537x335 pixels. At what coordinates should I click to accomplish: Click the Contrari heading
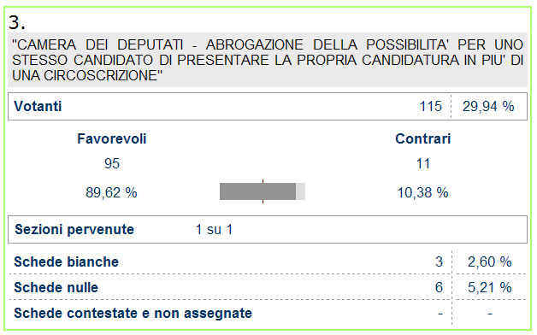(423, 139)
